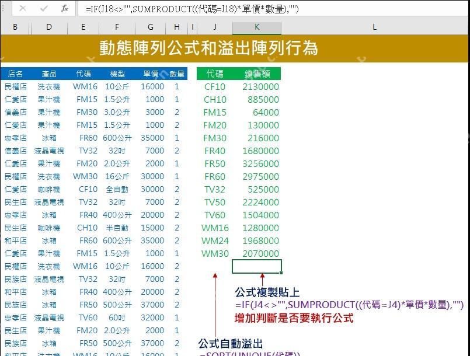
Task: Select the sales value 2070000
Action: 260,254
